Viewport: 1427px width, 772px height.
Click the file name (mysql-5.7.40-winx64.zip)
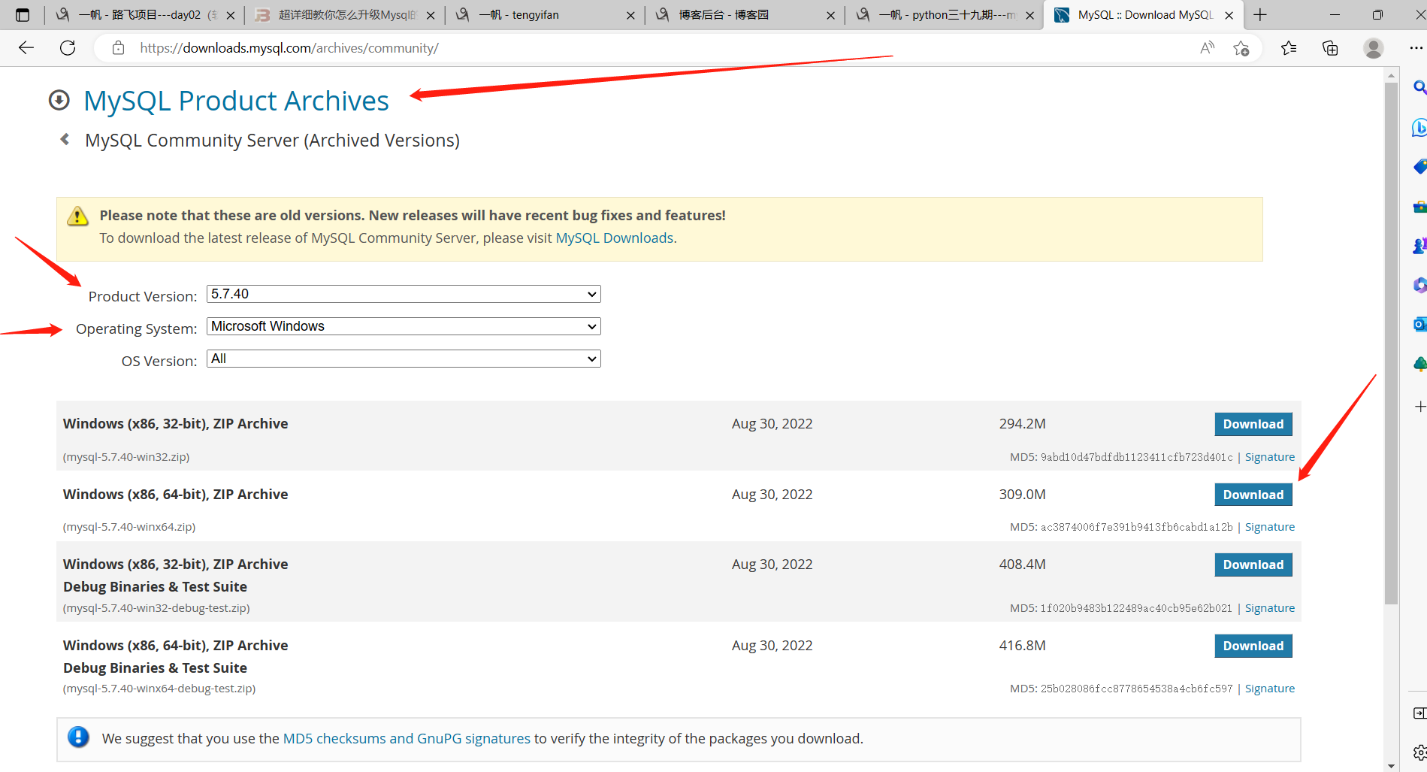[129, 527]
